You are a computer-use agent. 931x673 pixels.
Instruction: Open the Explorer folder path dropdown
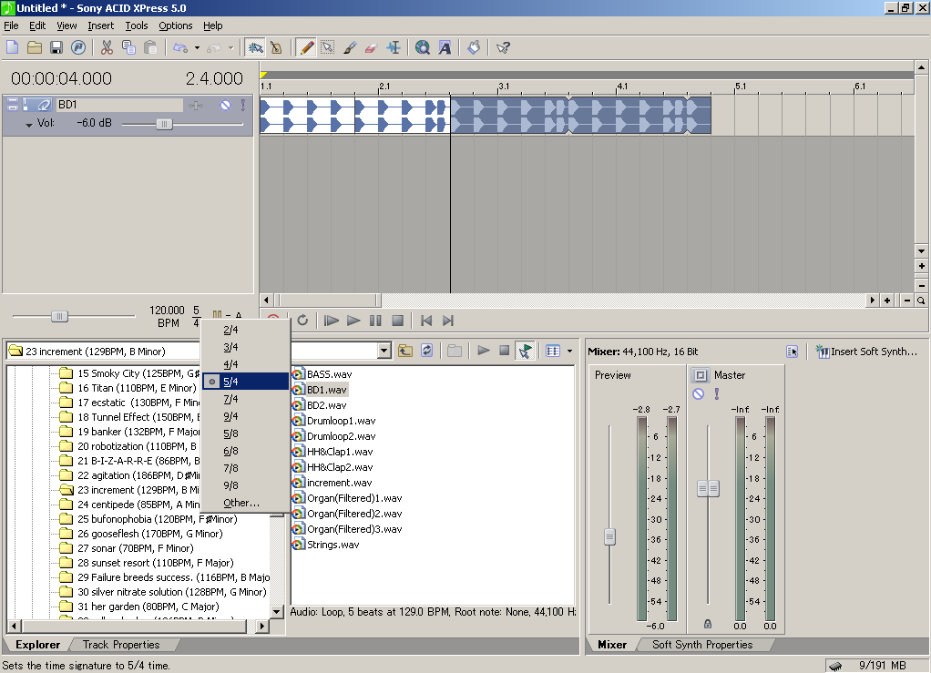click(384, 351)
